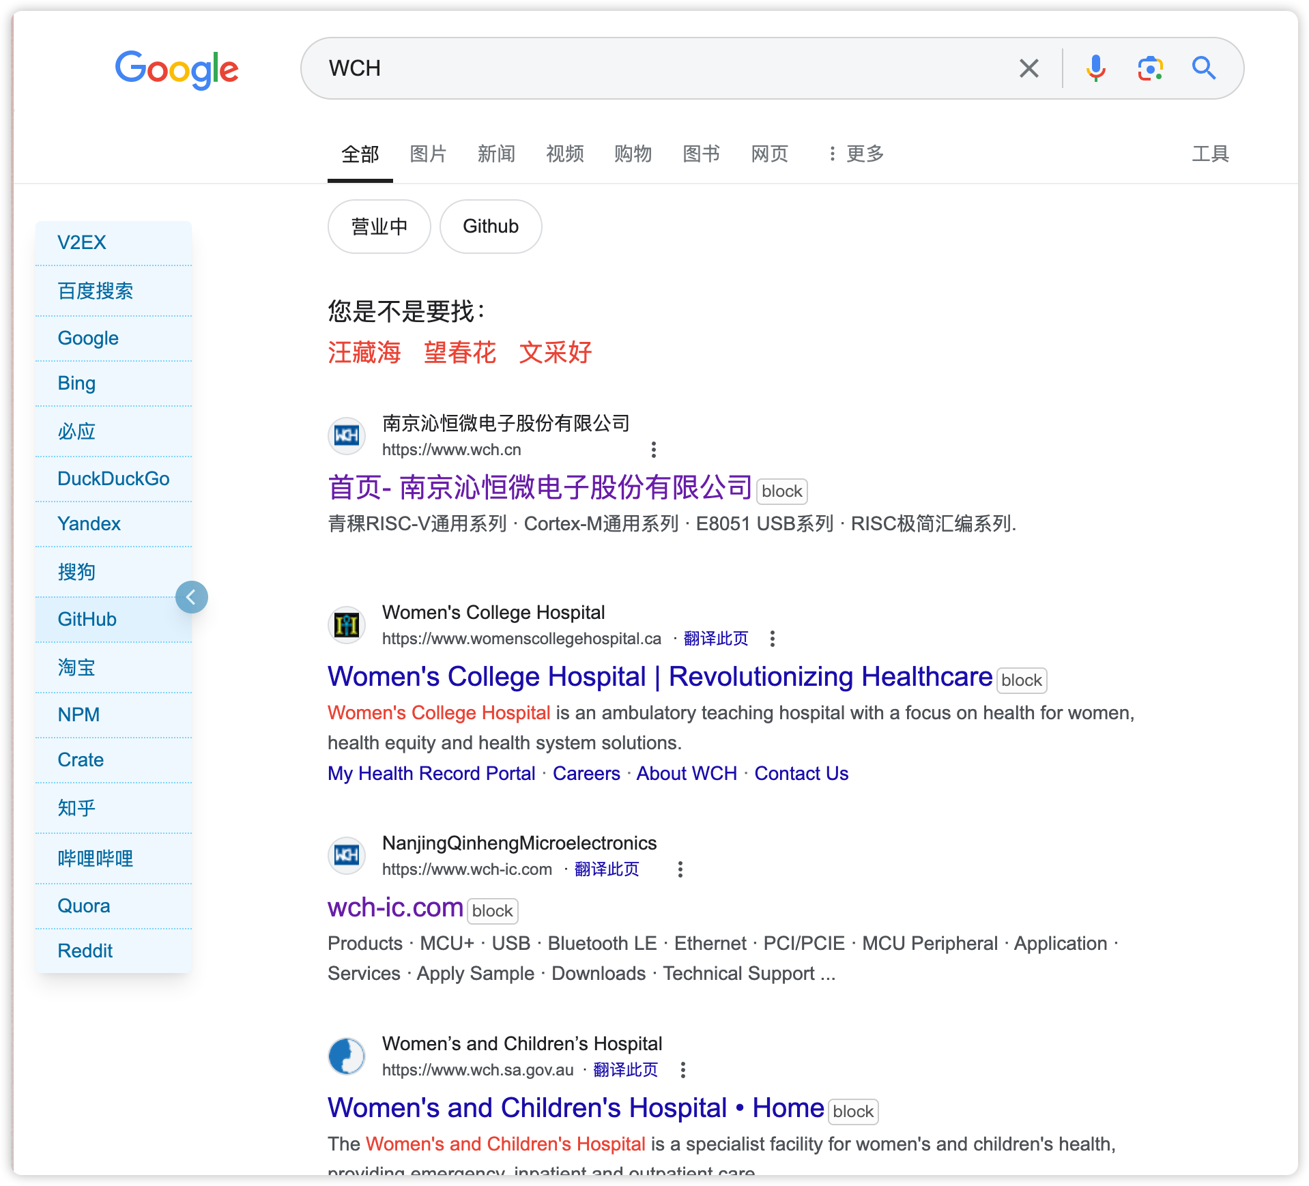Screen dimensions: 1309x1186
Task: Open the wch.cn result favicon
Action: [x=347, y=435]
